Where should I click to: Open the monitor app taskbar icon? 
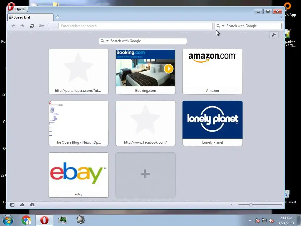62,220
